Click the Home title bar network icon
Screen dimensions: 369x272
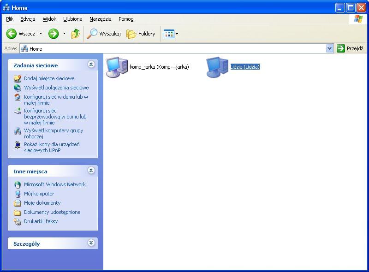coord(6,8)
